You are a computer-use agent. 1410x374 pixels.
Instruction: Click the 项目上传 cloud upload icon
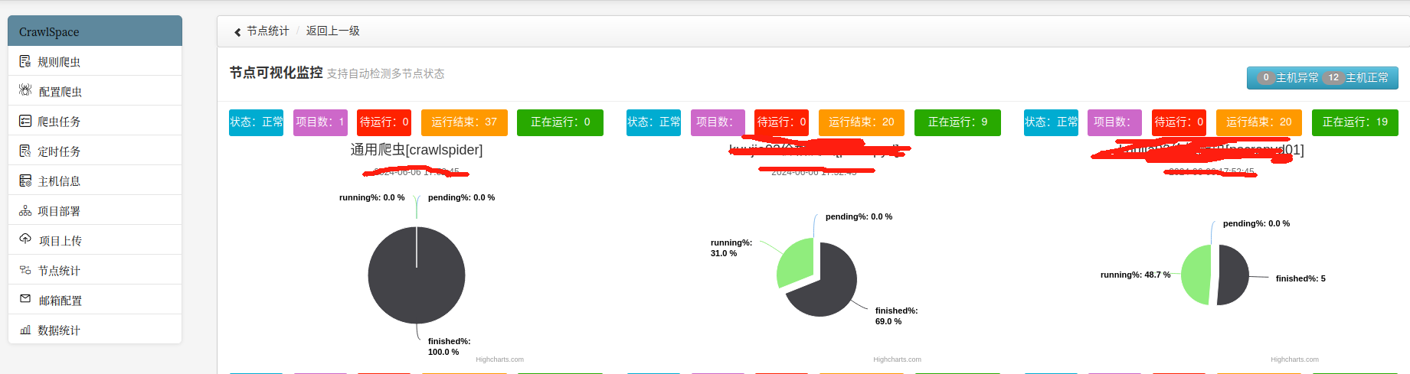click(x=25, y=239)
